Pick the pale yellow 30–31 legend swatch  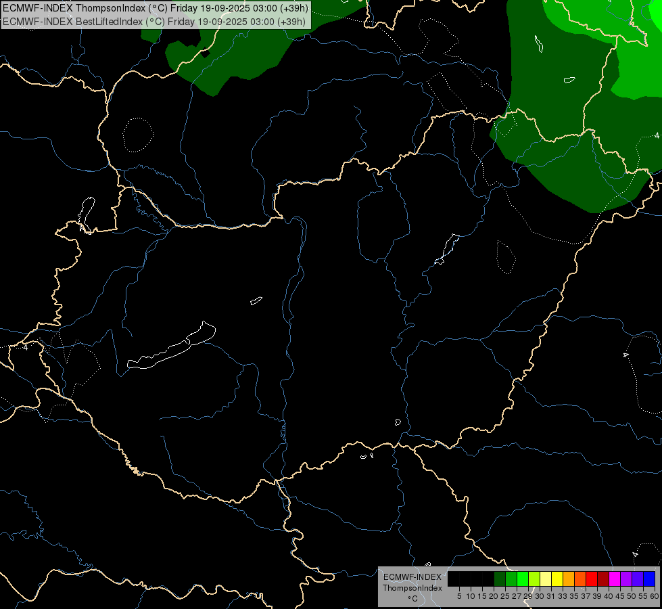pyautogui.click(x=546, y=579)
